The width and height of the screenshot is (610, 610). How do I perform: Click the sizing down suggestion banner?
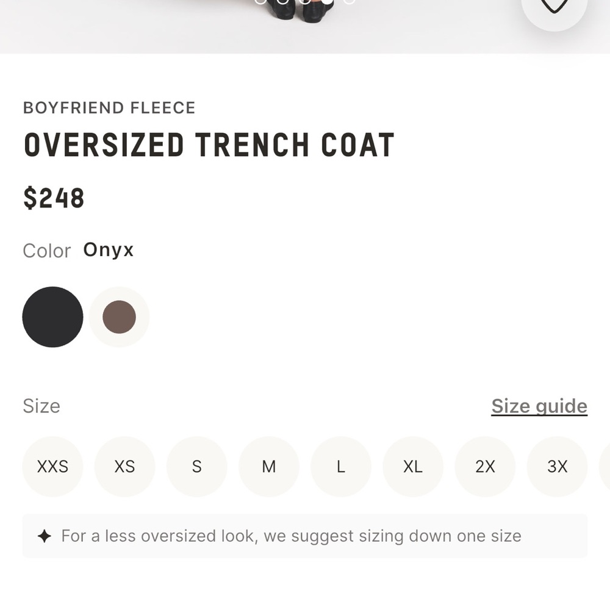click(x=305, y=536)
